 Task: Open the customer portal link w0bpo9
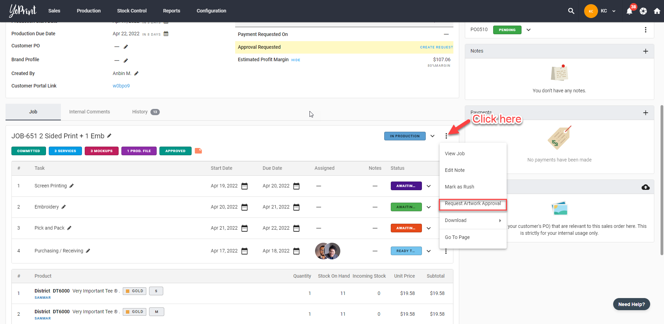point(121,85)
